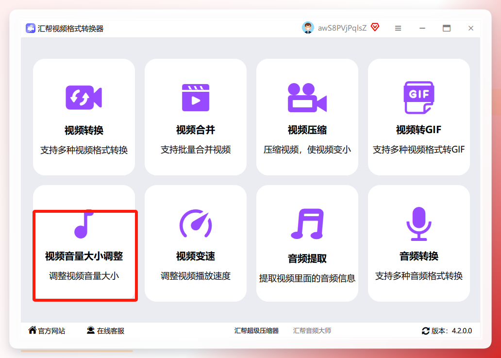Open the 视频压缩 title label
Screen dimensions: 501x358
click(x=307, y=130)
